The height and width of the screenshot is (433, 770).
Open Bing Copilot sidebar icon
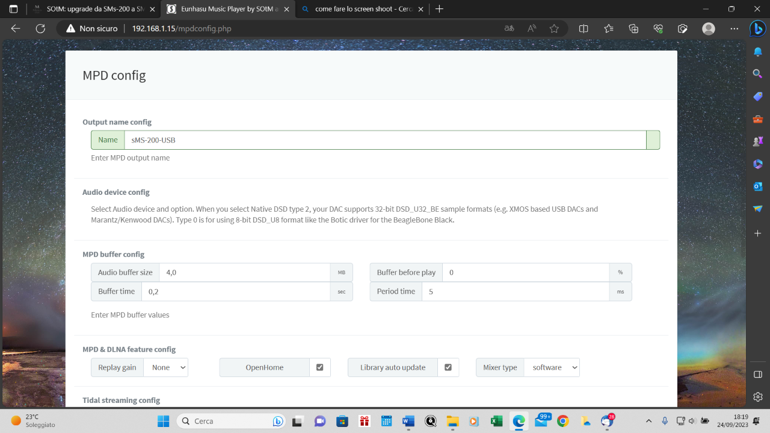[757, 28]
